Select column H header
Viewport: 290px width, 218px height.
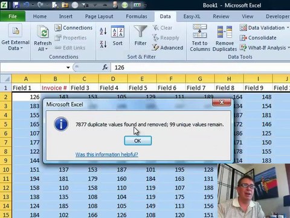(229, 79)
